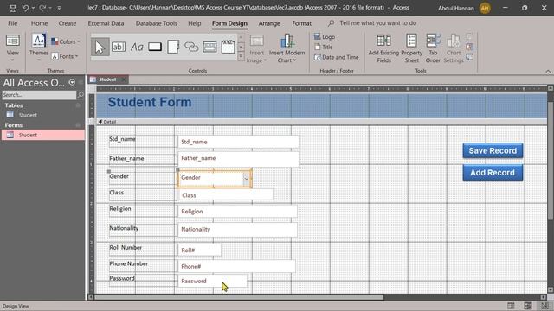This screenshot has width=554, height=311.
Task: Choose the Button control in Controls gallery
Action: click(155, 47)
